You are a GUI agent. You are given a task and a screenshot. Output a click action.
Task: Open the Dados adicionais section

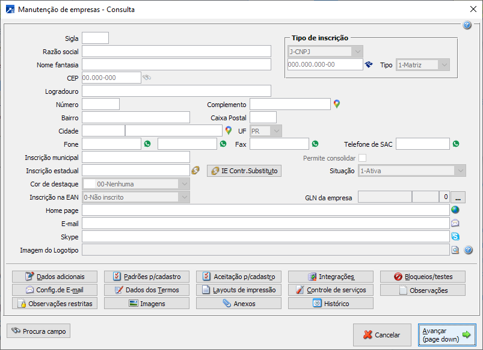click(x=55, y=277)
